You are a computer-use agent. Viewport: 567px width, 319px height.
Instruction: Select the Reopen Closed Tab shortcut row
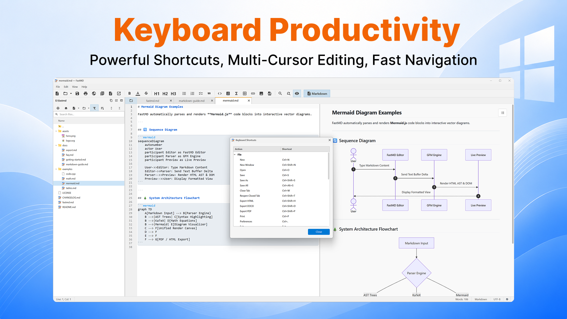(281, 196)
